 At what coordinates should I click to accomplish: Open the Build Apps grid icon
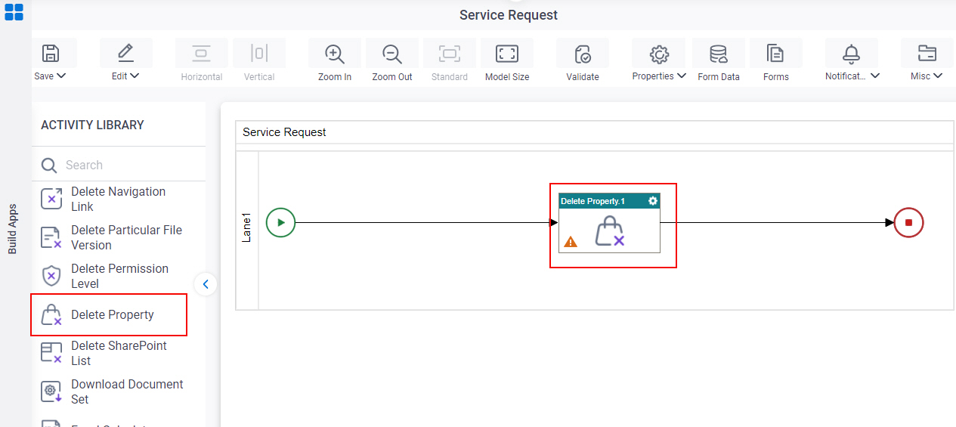coord(14,12)
